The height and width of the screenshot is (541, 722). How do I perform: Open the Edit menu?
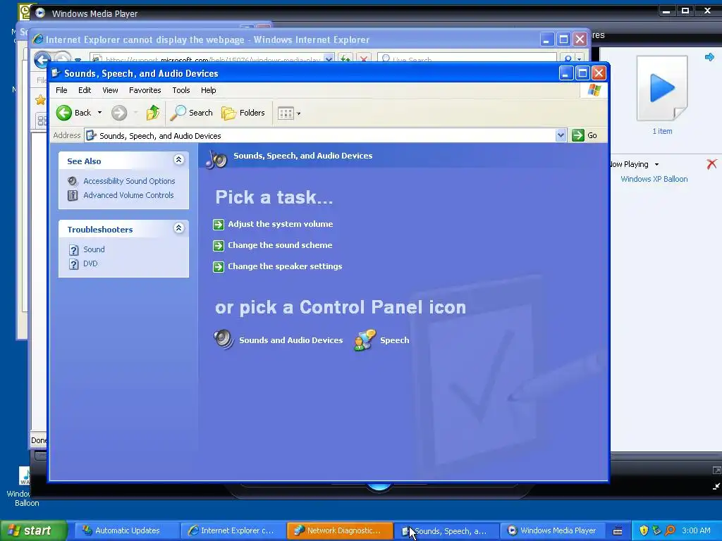tap(85, 90)
